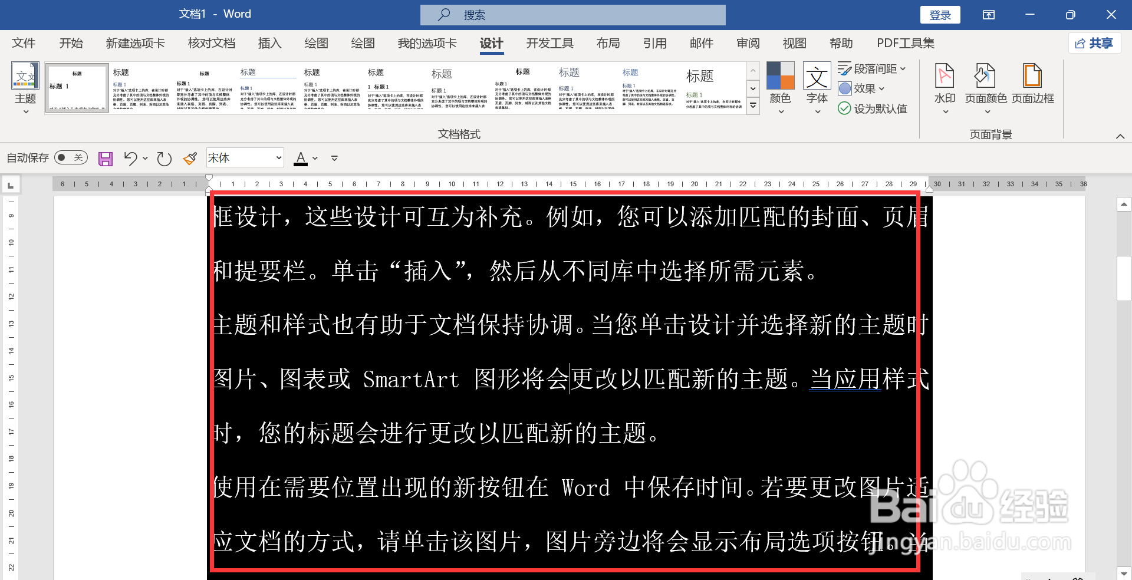
Task: Save the document with the floppy icon
Action: [106, 159]
